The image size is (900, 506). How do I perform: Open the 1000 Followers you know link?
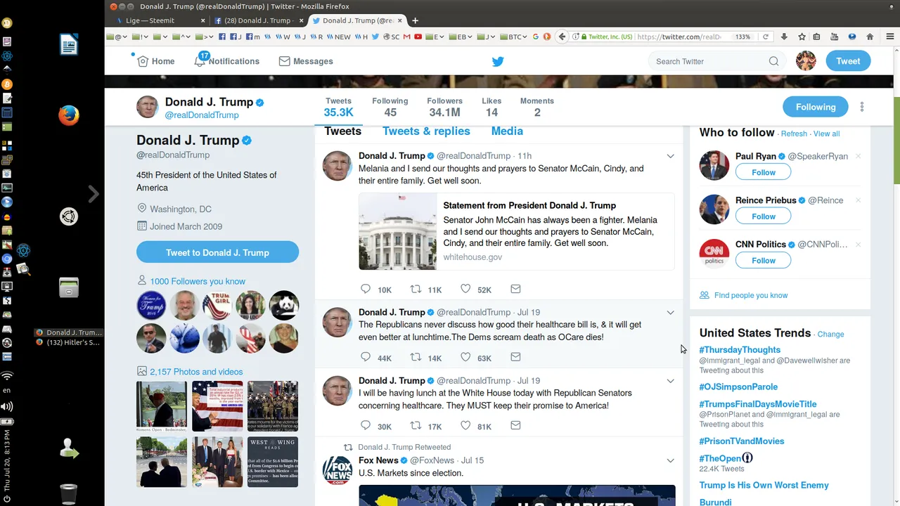[198, 281]
